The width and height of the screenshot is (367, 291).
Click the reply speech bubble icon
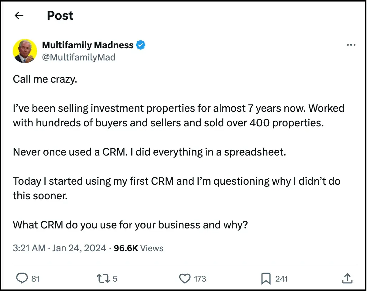[x=22, y=279]
